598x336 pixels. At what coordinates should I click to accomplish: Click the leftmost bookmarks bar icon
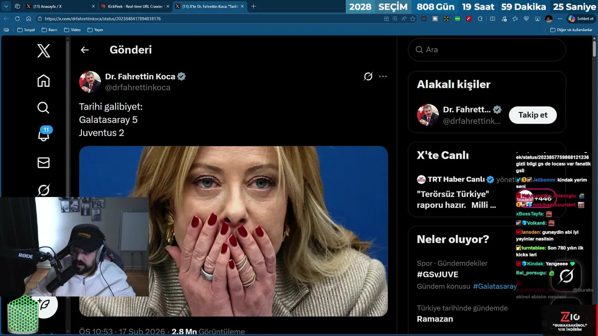coord(6,30)
